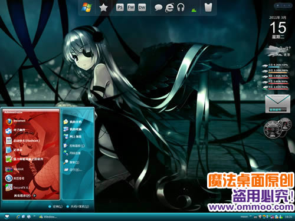Open 搜索(S) Search in start menu

pyautogui.click(x=71, y=162)
